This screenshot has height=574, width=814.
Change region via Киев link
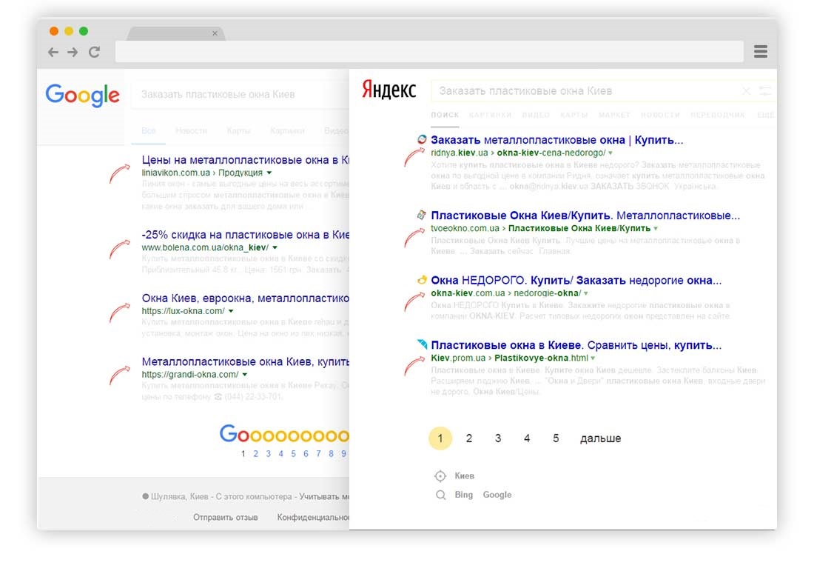(x=464, y=475)
